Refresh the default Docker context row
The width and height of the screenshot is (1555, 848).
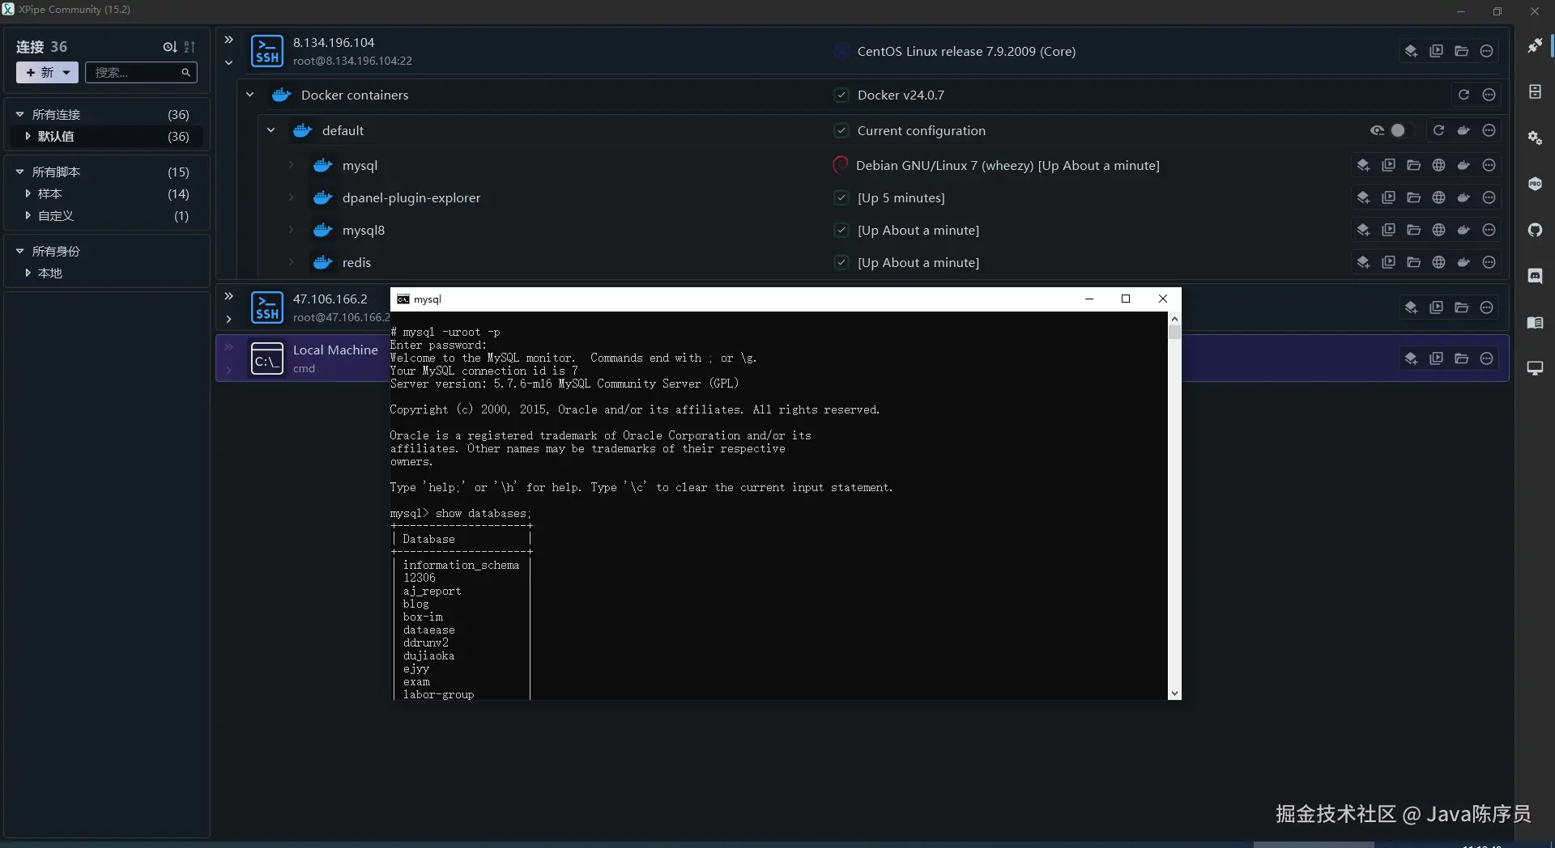click(1438, 130)
